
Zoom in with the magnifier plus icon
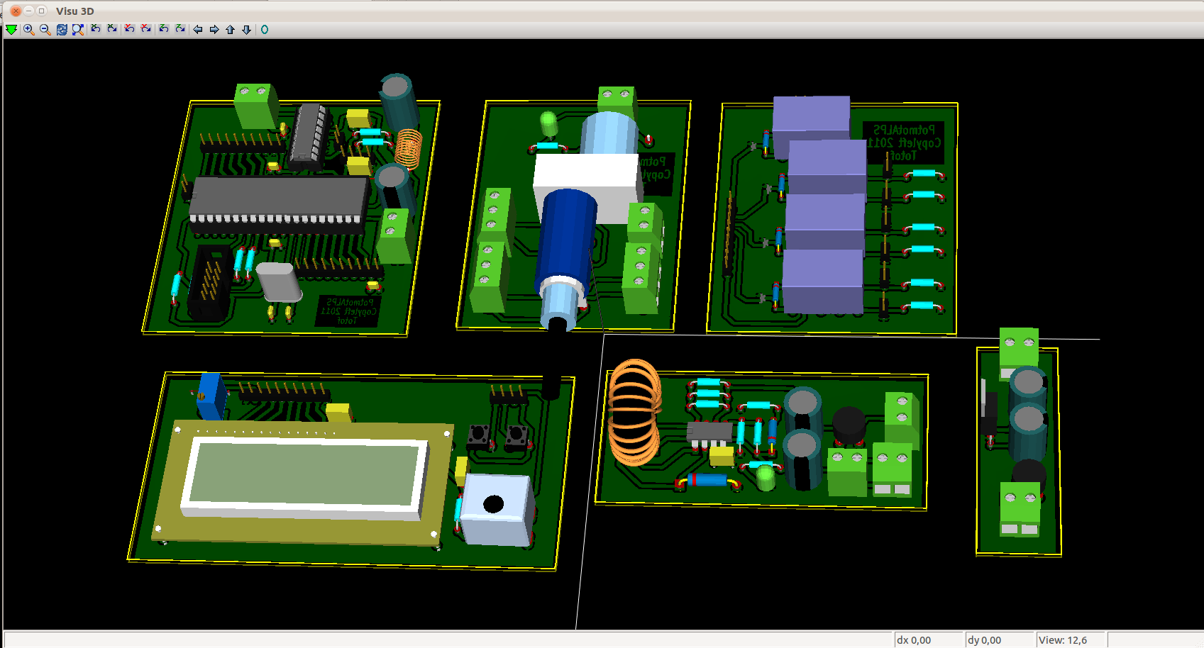[x=28, y=29]
